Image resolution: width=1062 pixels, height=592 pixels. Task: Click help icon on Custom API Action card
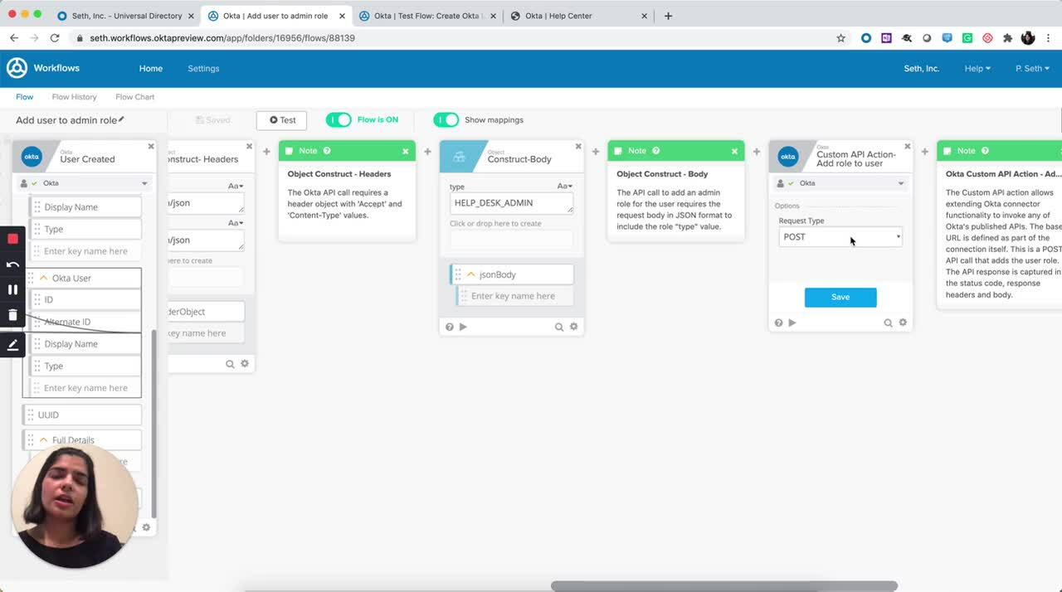pos(778,323)
